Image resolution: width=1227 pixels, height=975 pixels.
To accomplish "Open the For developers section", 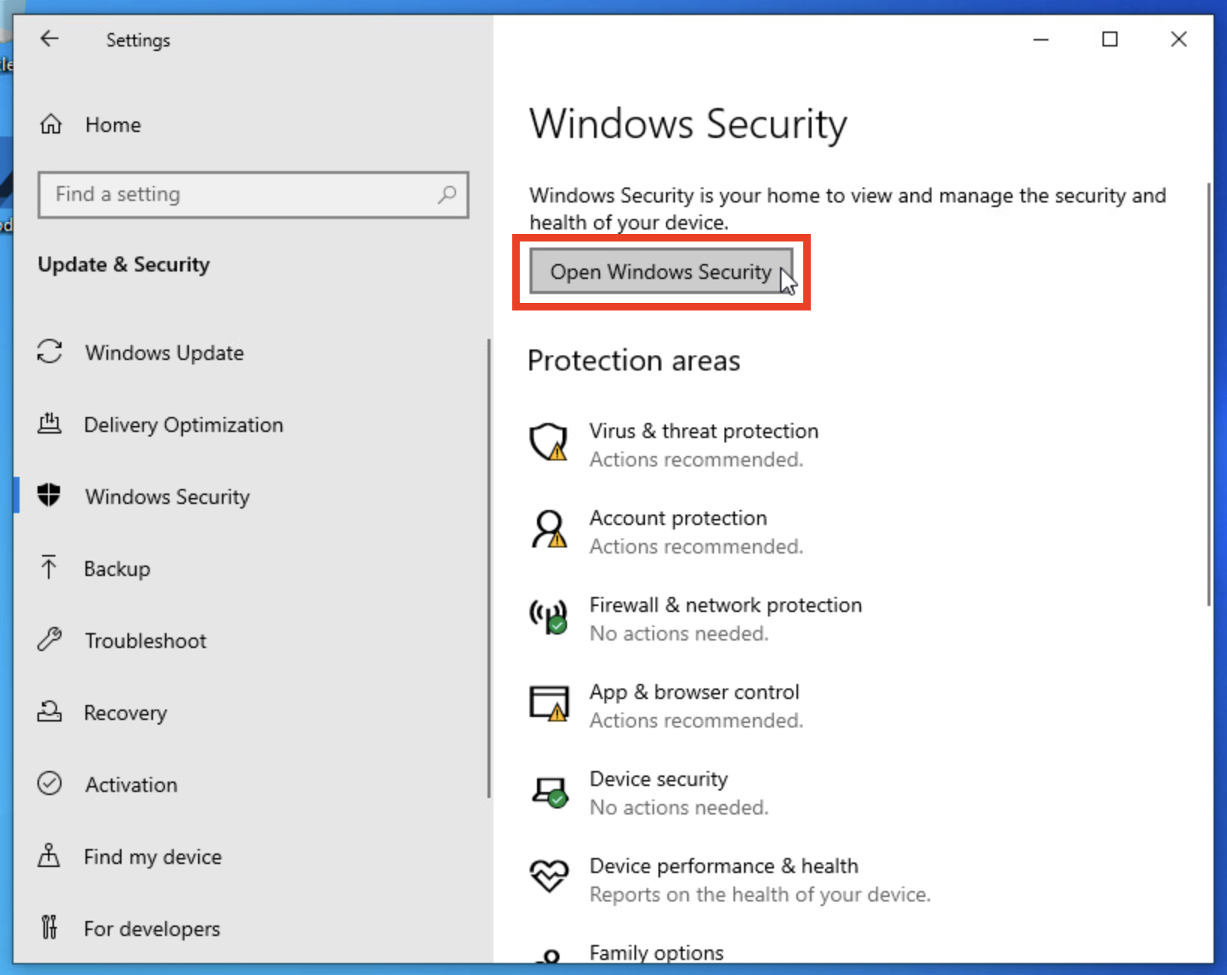I will [151, 928].
